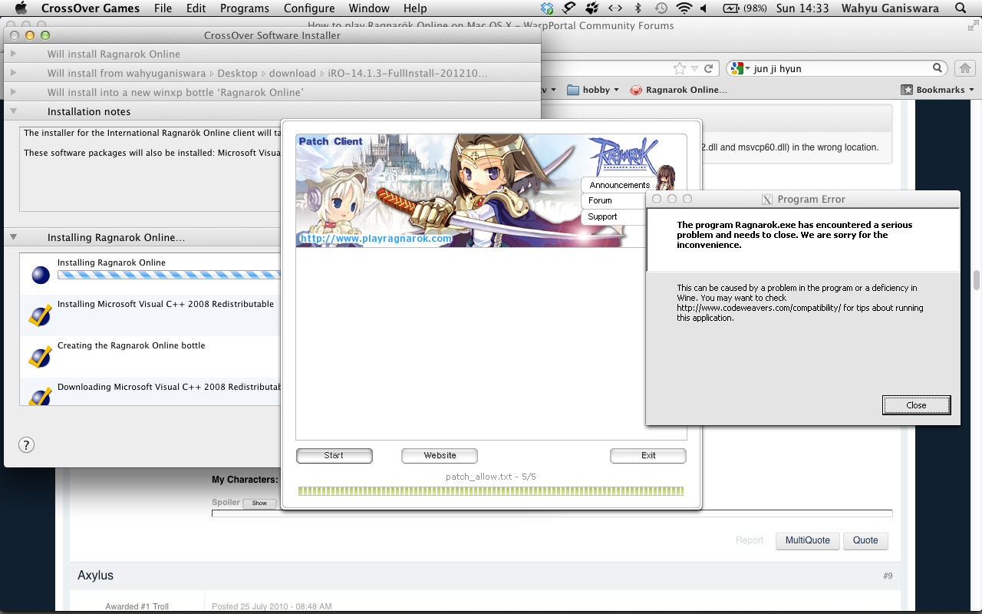Open the Time Machine menu bar icon

point(661,8)
